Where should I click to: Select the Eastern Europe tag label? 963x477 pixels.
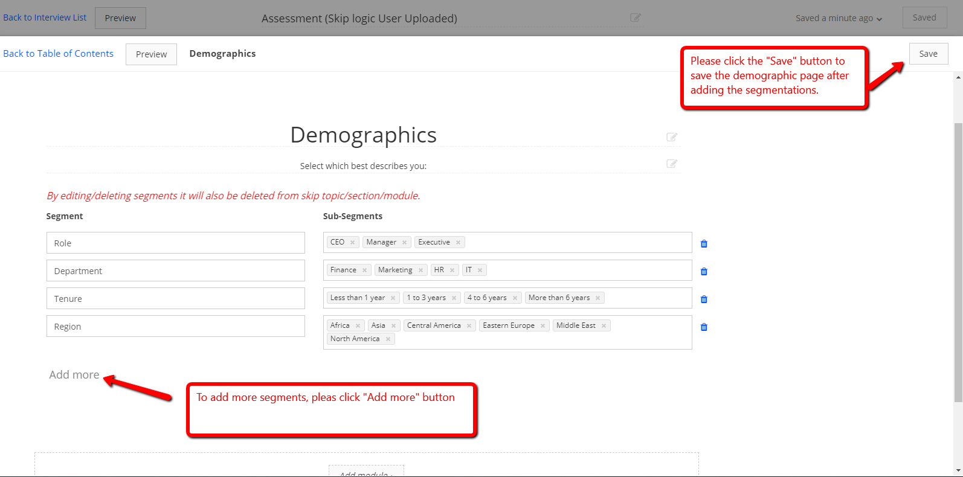coord(509,325)
